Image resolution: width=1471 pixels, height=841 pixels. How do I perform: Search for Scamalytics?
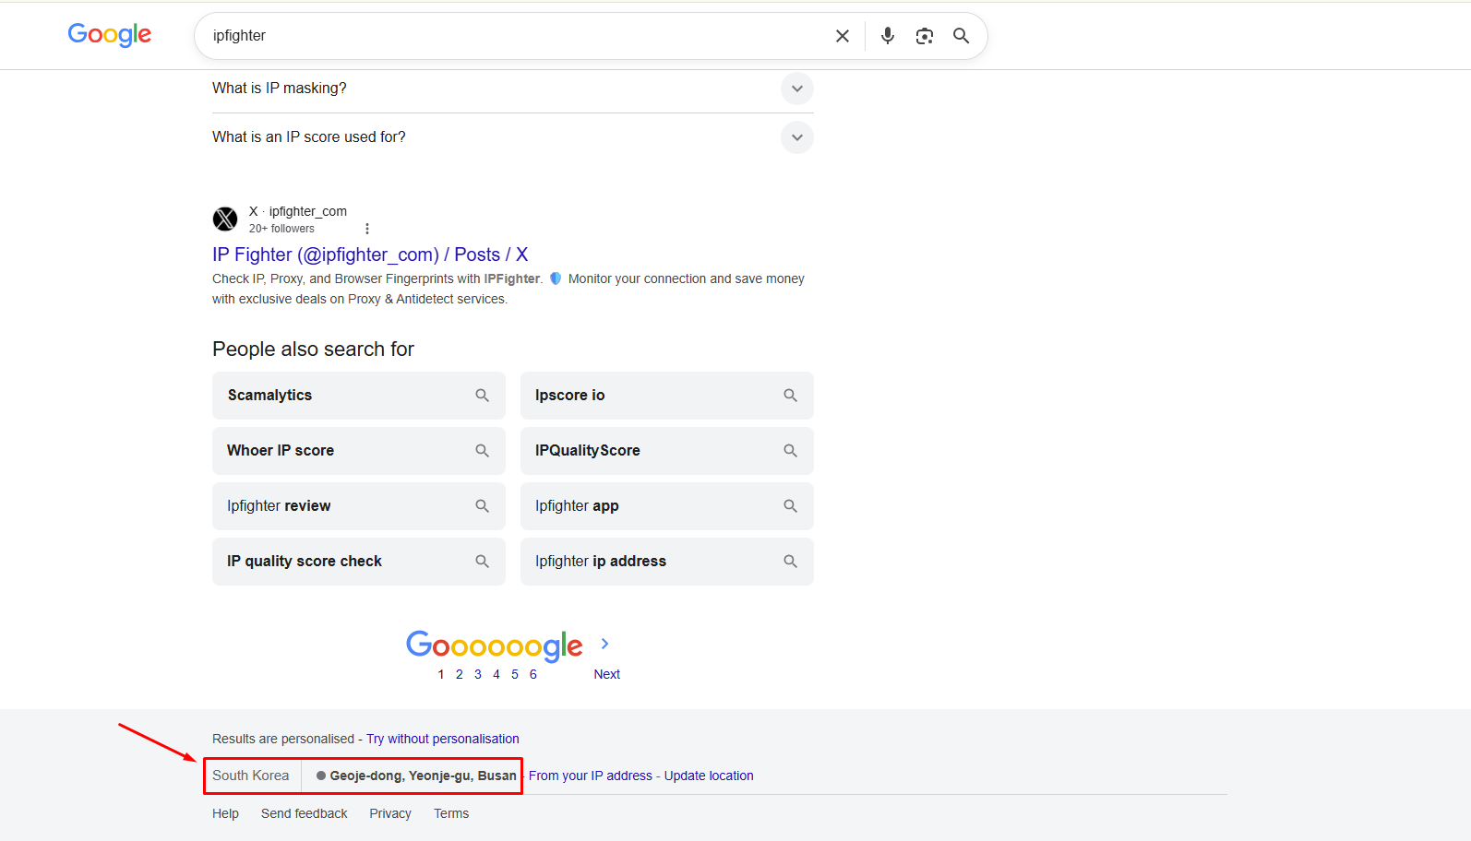[x=359, y=396]
